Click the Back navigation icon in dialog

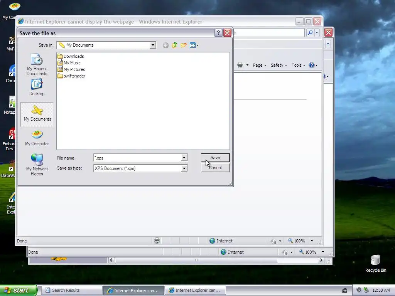click(x=165, y=45)
